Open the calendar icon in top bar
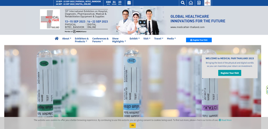This screenshot has width=268, height=129. 129,3
